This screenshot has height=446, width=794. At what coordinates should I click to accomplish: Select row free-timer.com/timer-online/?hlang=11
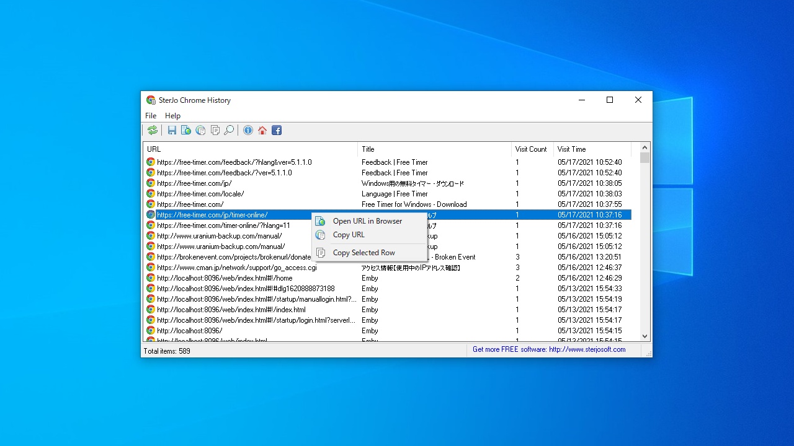coord(388,225)
